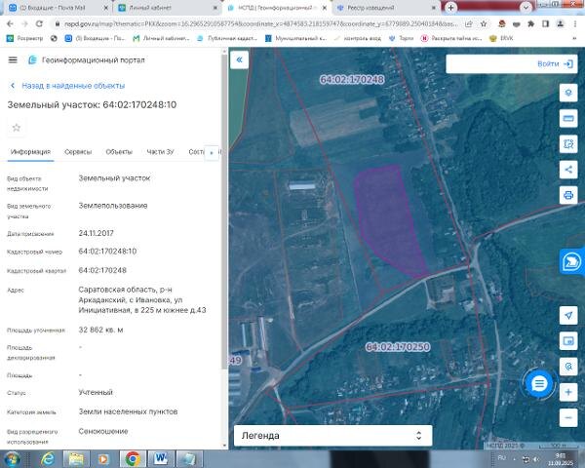Open File Explorer from the taskbar
This screenshot has height=468, width=585.
click(x=76, y=458)
